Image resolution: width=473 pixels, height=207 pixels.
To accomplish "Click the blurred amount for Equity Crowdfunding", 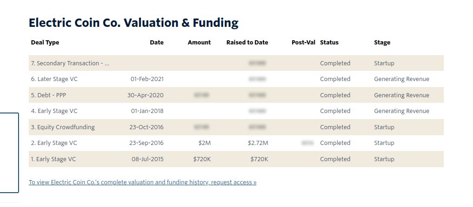I will [202, 127].
